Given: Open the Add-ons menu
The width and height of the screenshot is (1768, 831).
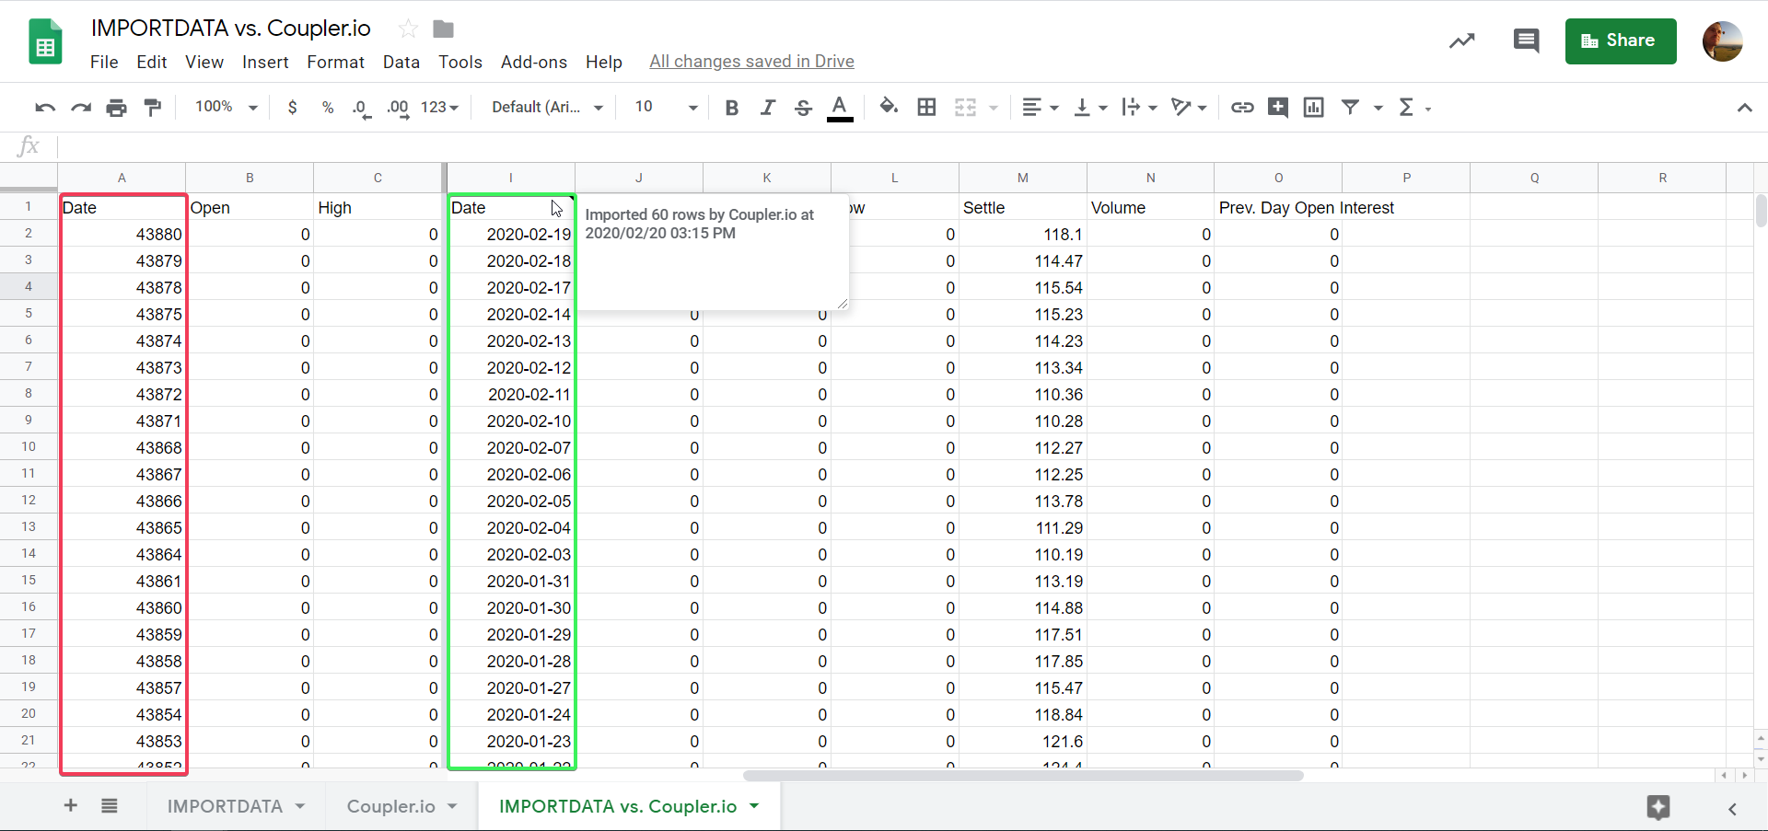Looking at the screenshot, I should pos(534,62).
